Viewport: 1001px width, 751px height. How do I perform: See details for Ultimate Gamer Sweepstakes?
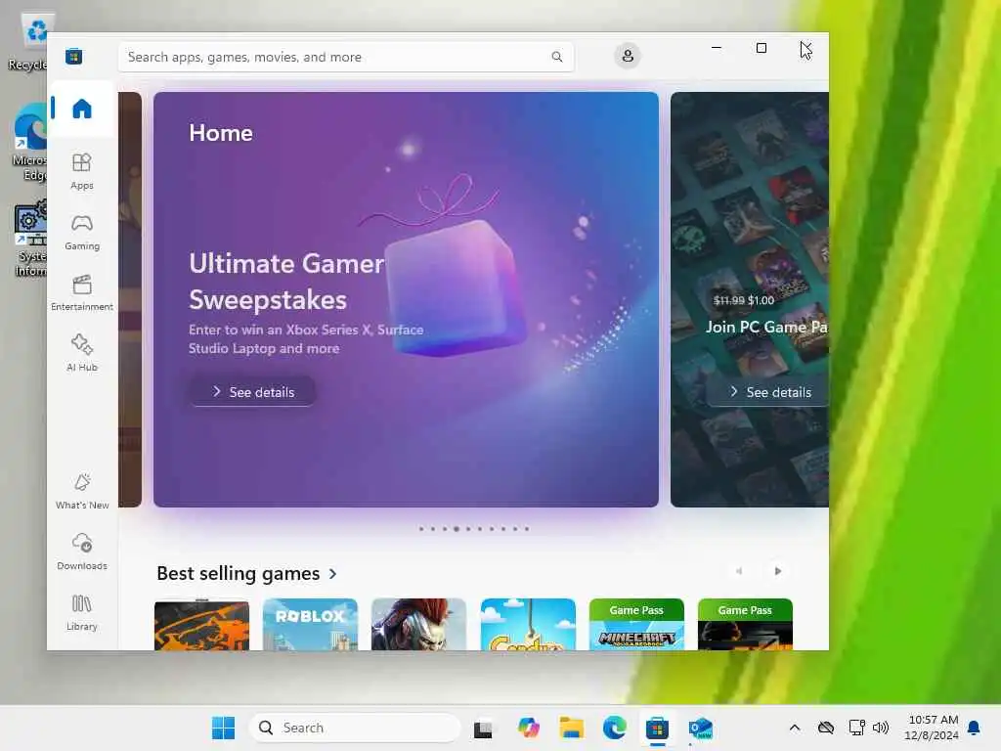[x=253, y=391]
